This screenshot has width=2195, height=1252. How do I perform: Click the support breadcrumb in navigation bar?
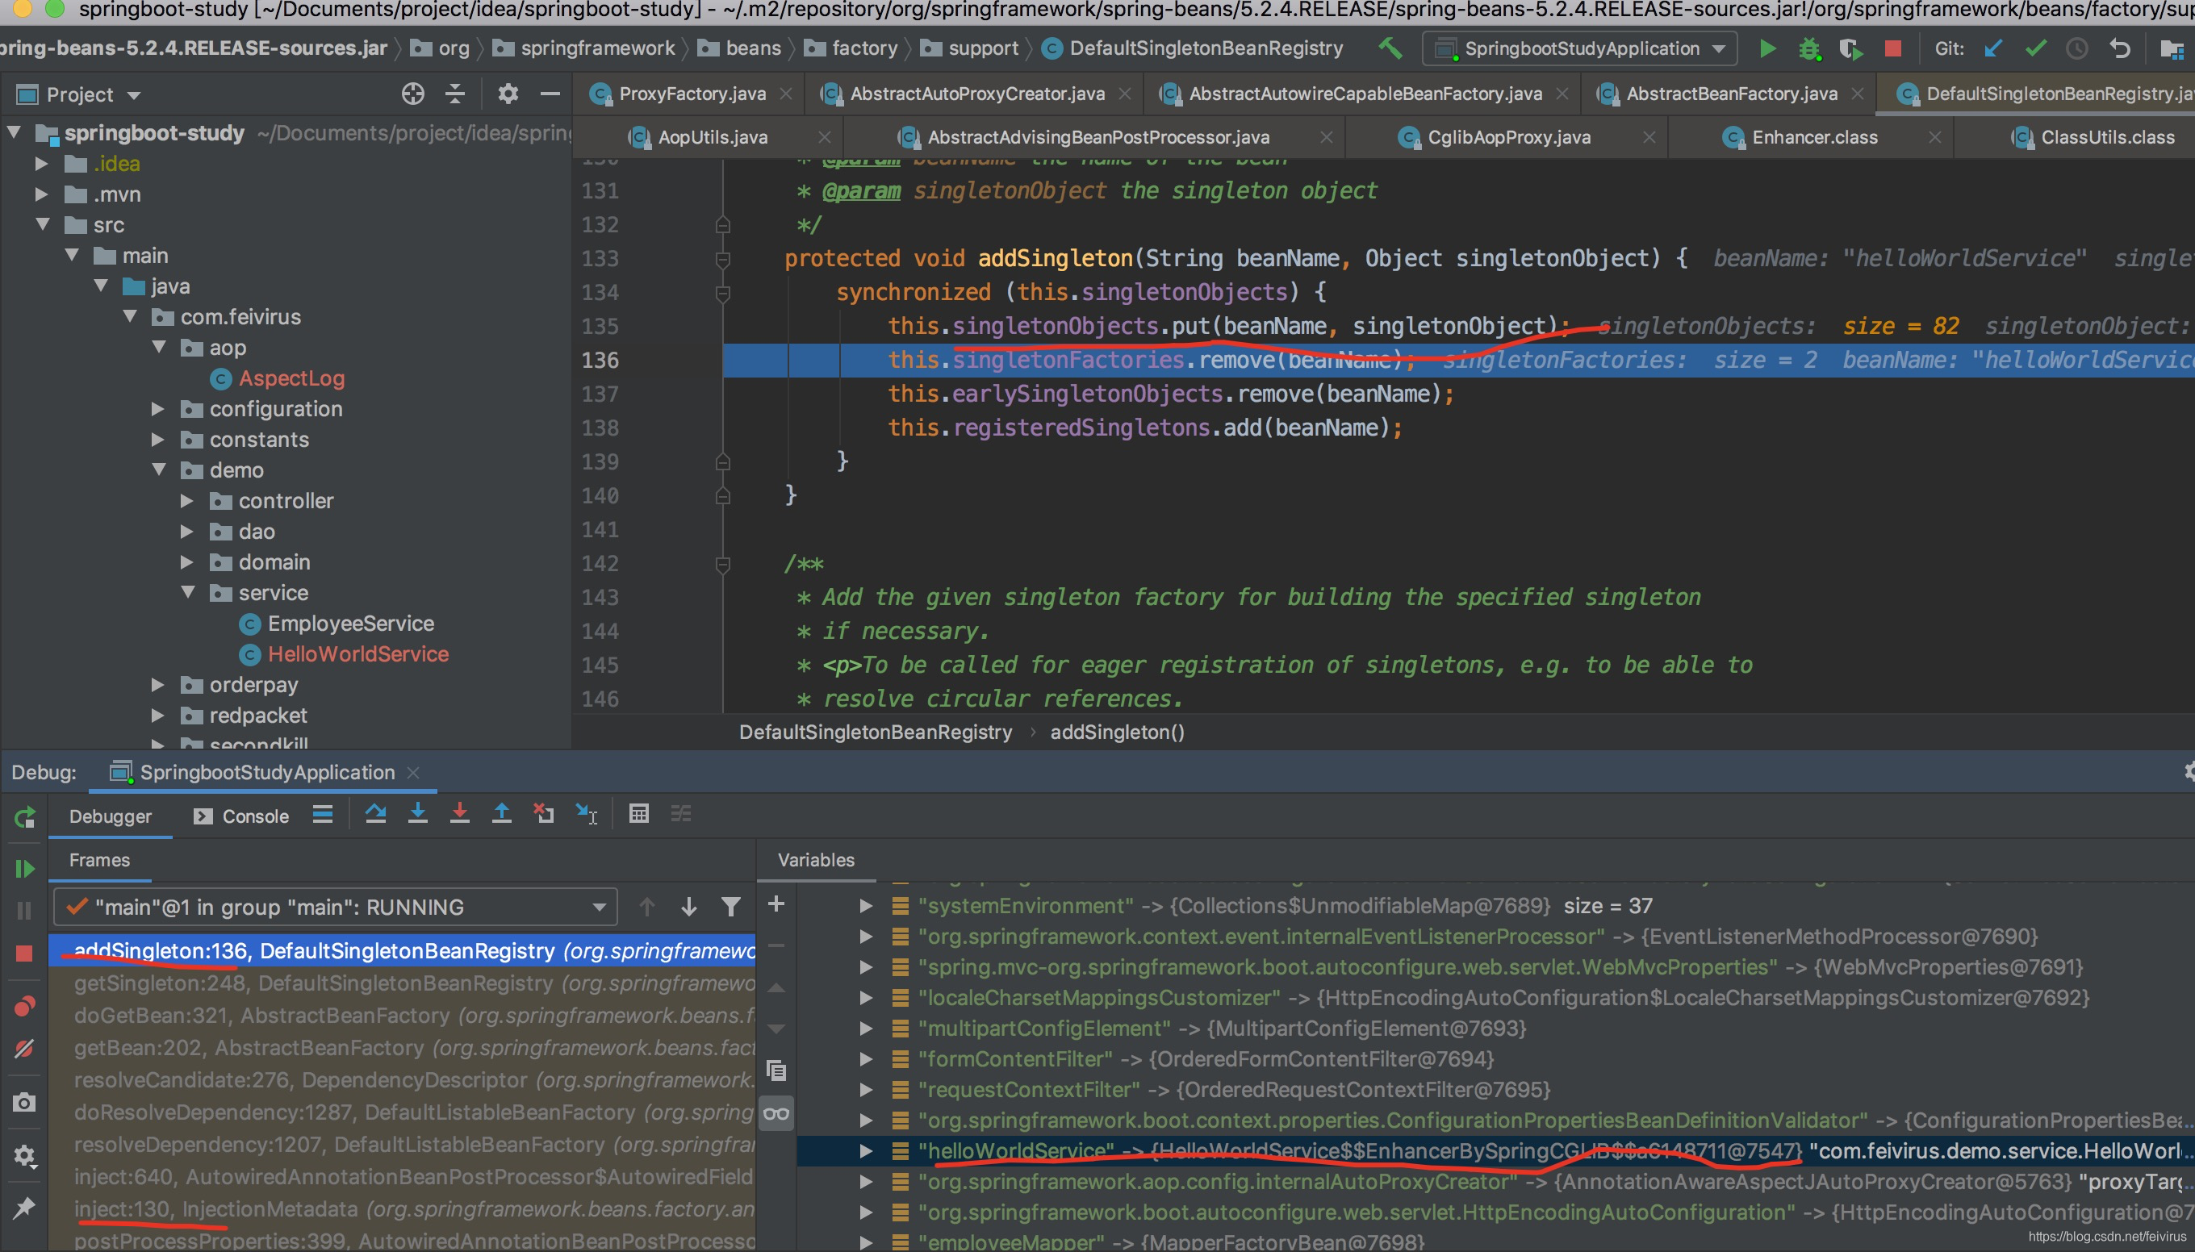982,48
